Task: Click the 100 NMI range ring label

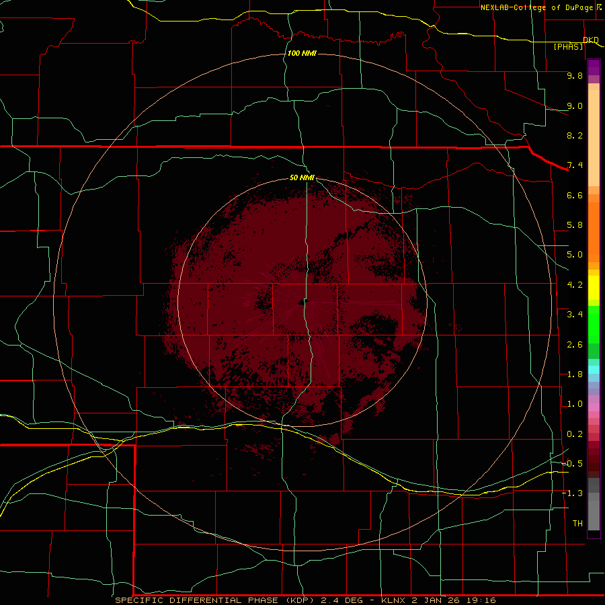Action: point(302,53)
